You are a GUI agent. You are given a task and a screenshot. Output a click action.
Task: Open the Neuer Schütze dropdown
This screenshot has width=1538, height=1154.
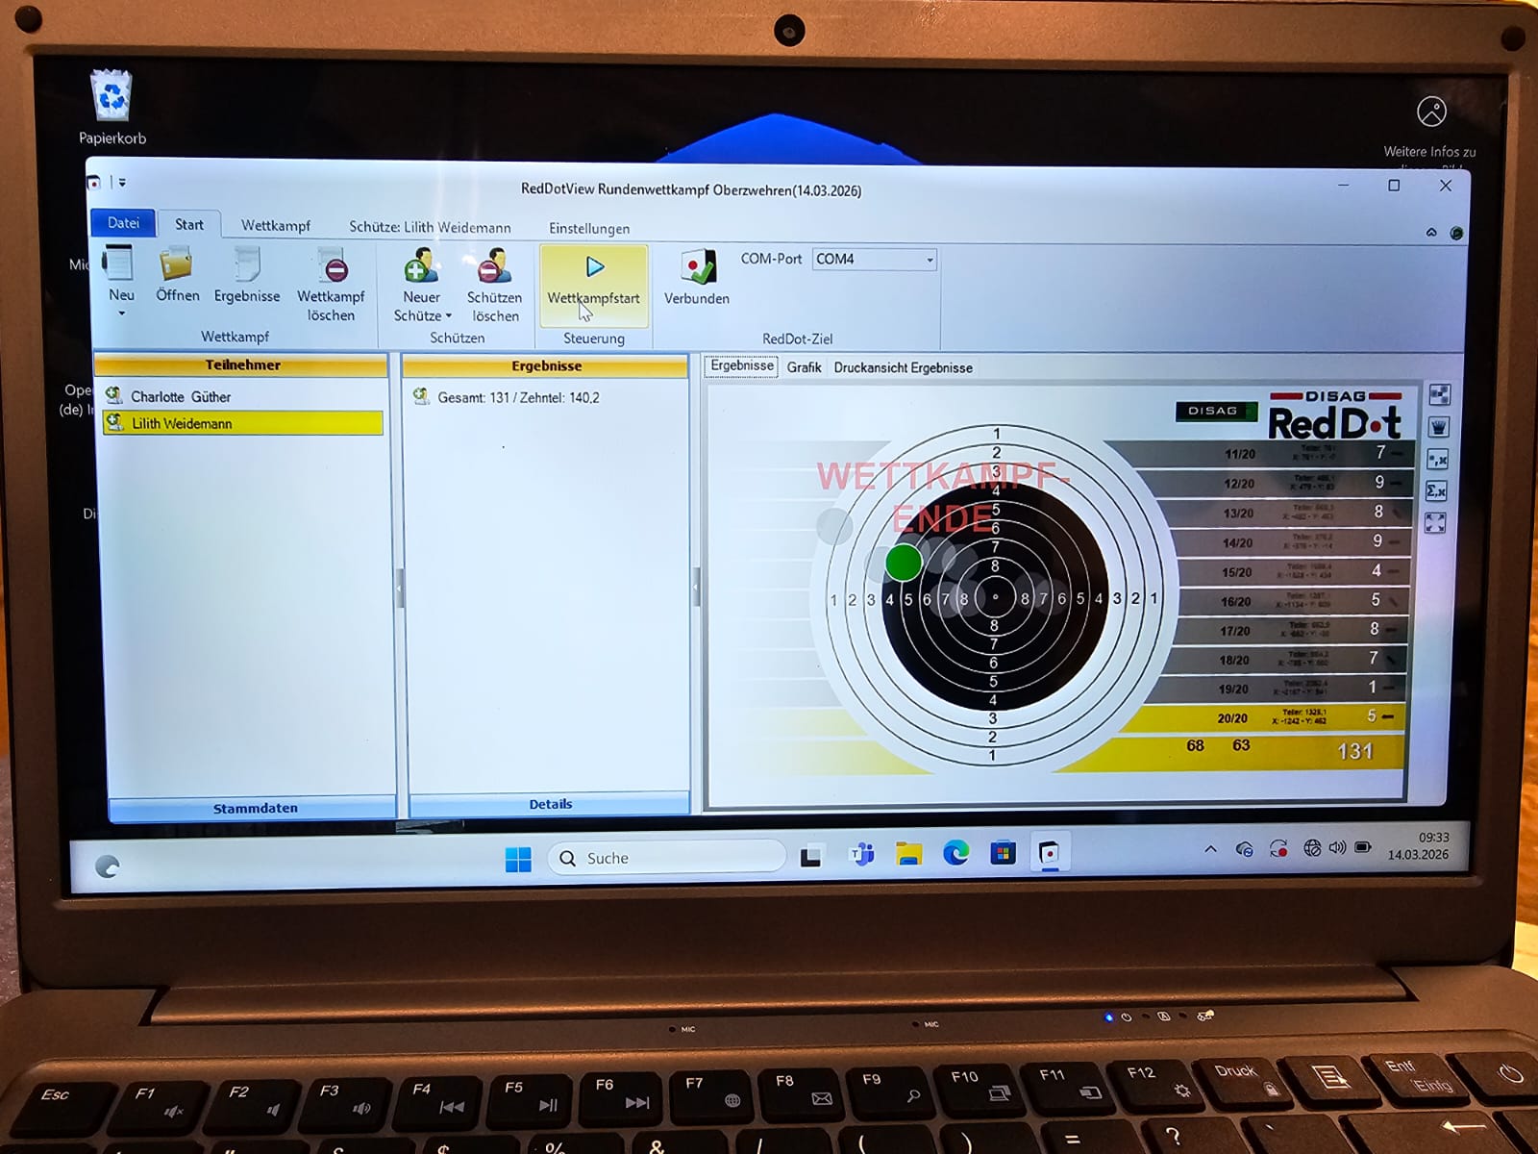pos(448,316)
